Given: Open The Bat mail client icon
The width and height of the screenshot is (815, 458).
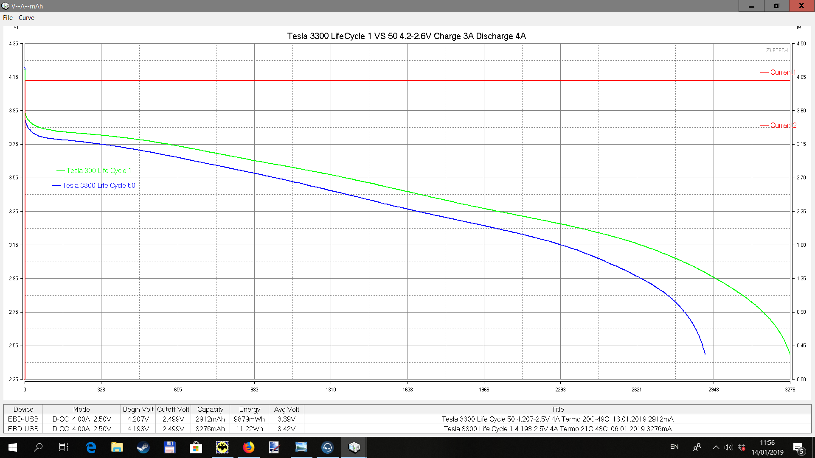Looking at the screenshot, I should tap(222, 447).
